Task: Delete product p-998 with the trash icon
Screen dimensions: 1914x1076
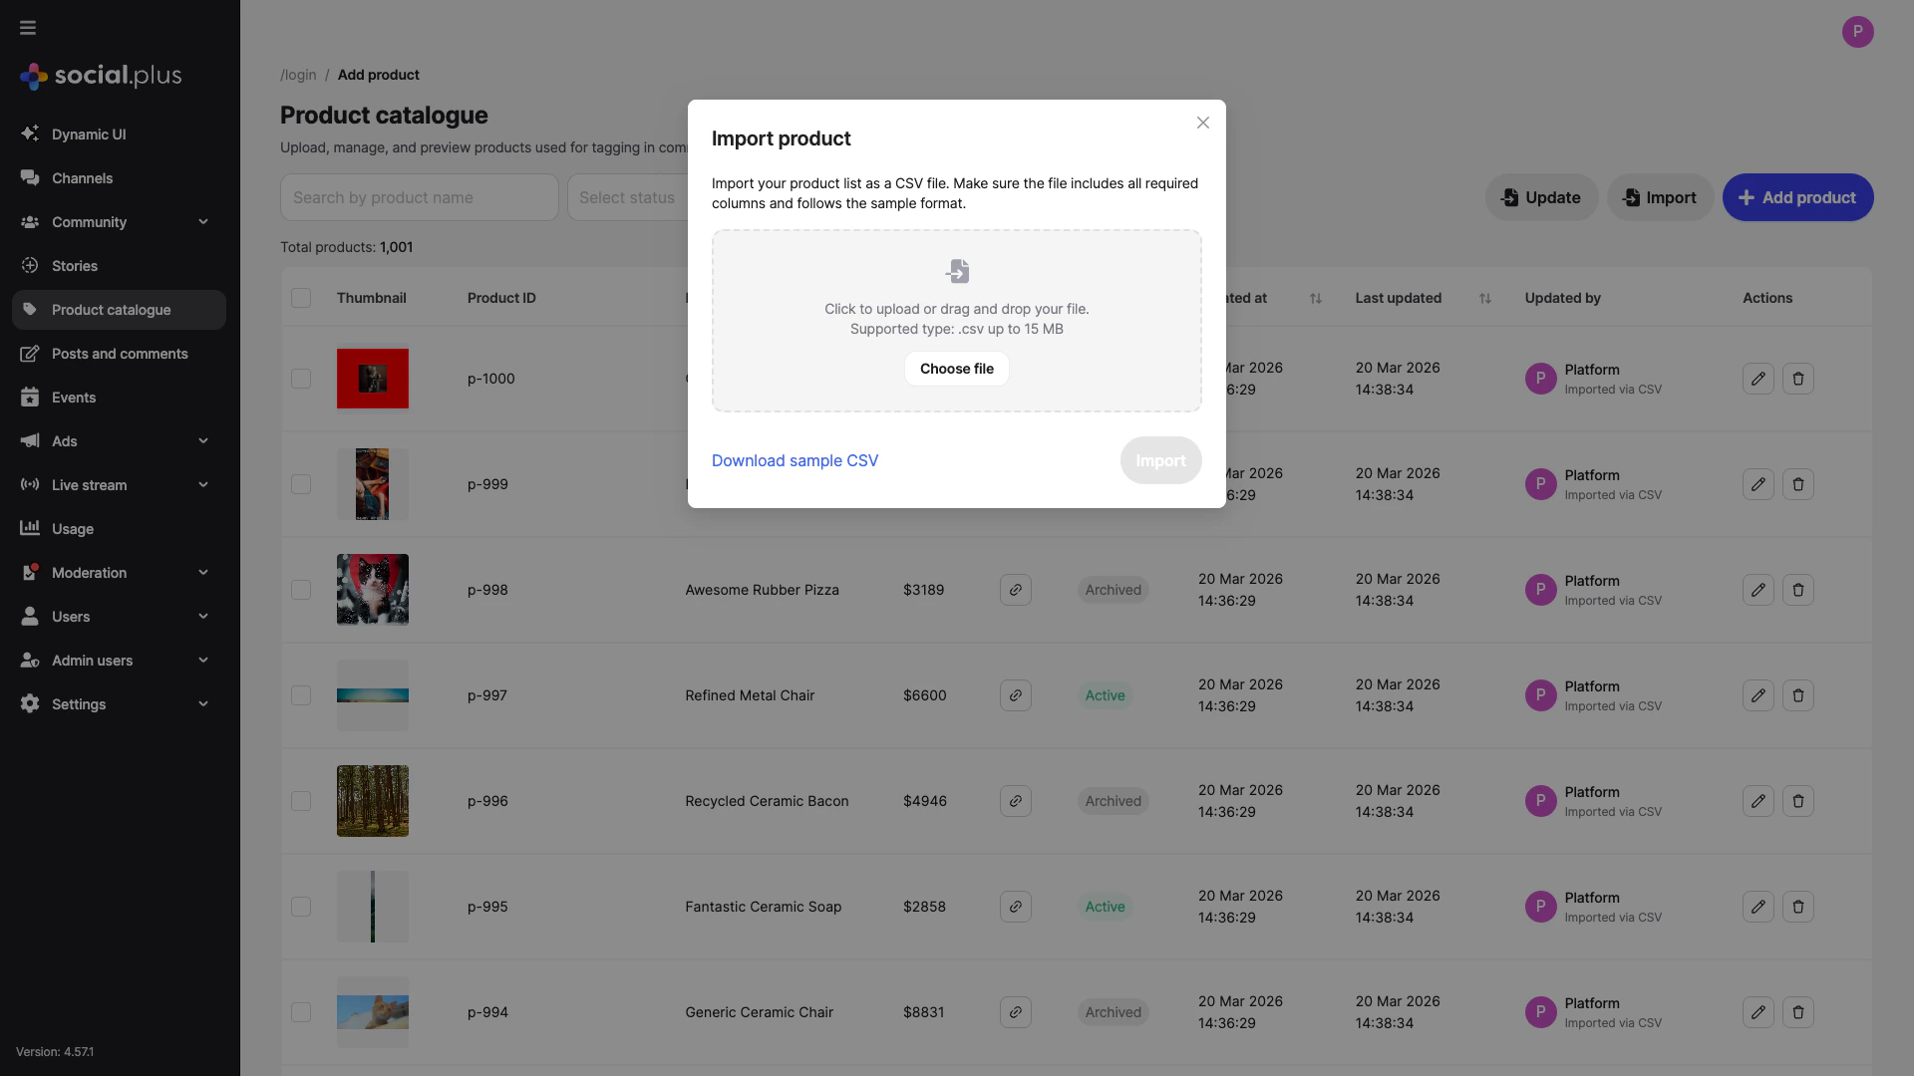Action: [1797, 590]
